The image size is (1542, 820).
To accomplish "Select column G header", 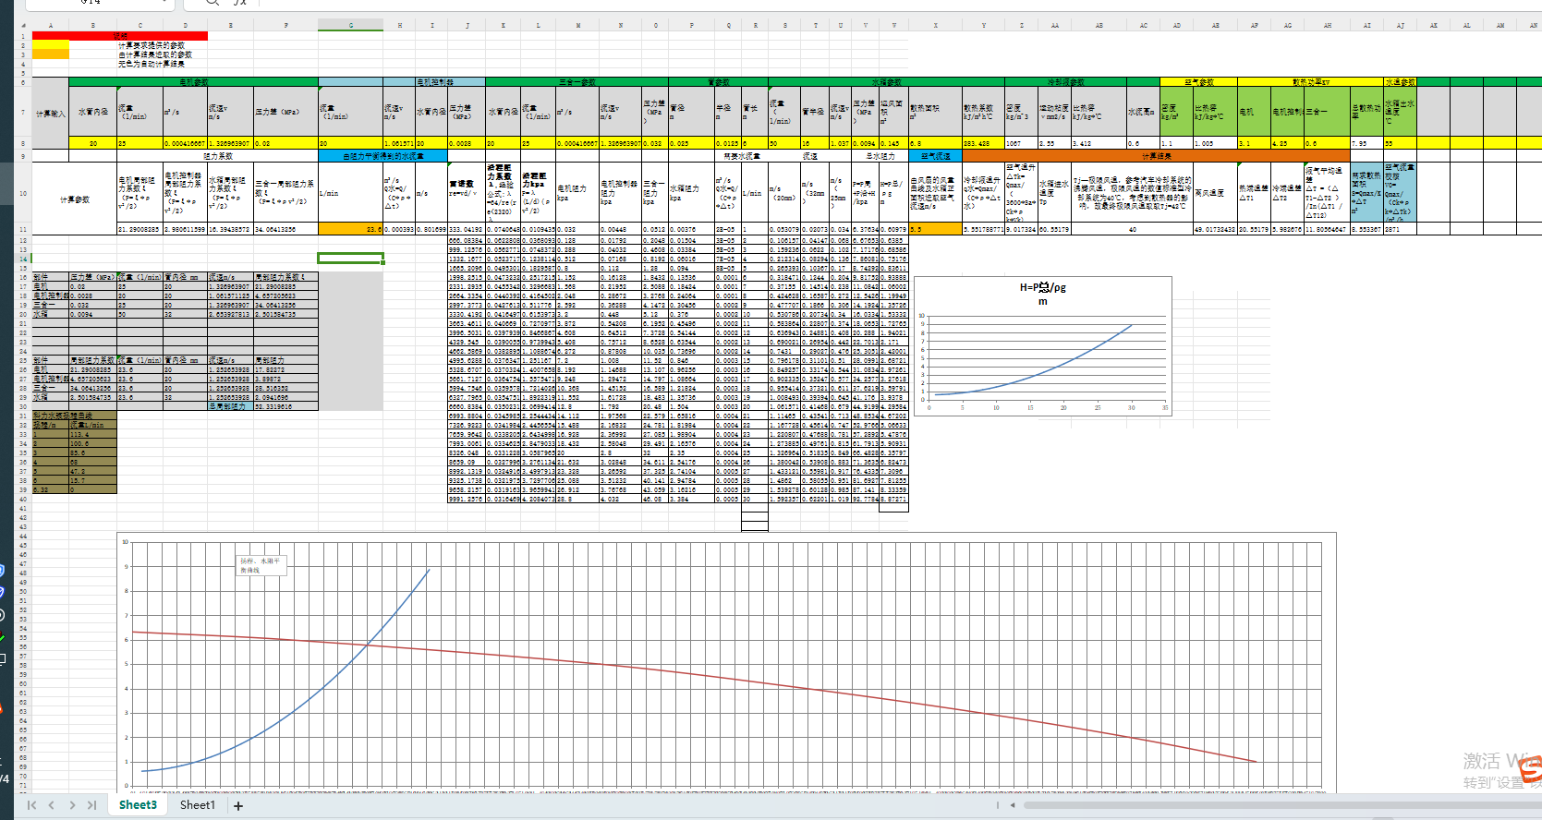I will click(x=350, y=25).
